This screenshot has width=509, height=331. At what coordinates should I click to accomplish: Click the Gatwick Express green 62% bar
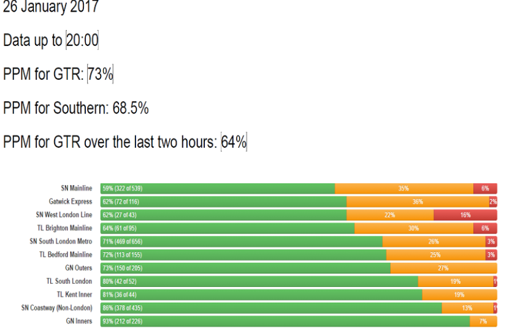pyautogui.click(x=224, y=202)
